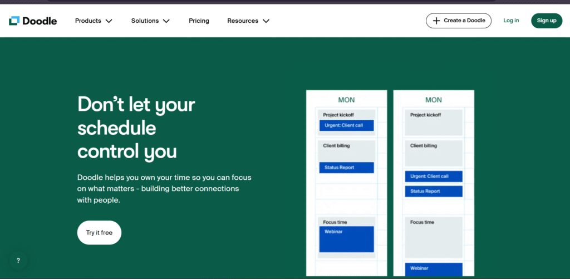The width and height of the screenshot is (570, 279).
Task: Click Focus time in the right calendar
Action: point(434,238)
